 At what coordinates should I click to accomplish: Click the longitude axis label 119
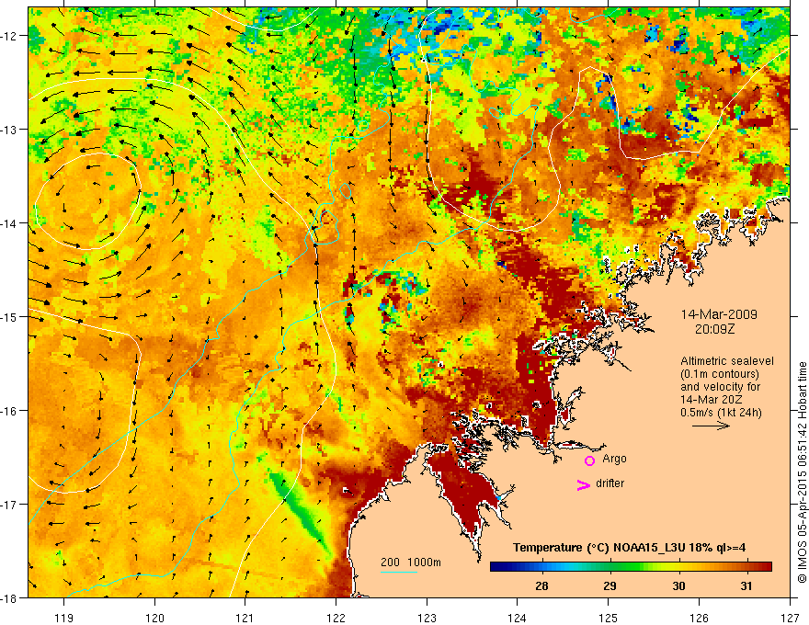click(63, 618)
